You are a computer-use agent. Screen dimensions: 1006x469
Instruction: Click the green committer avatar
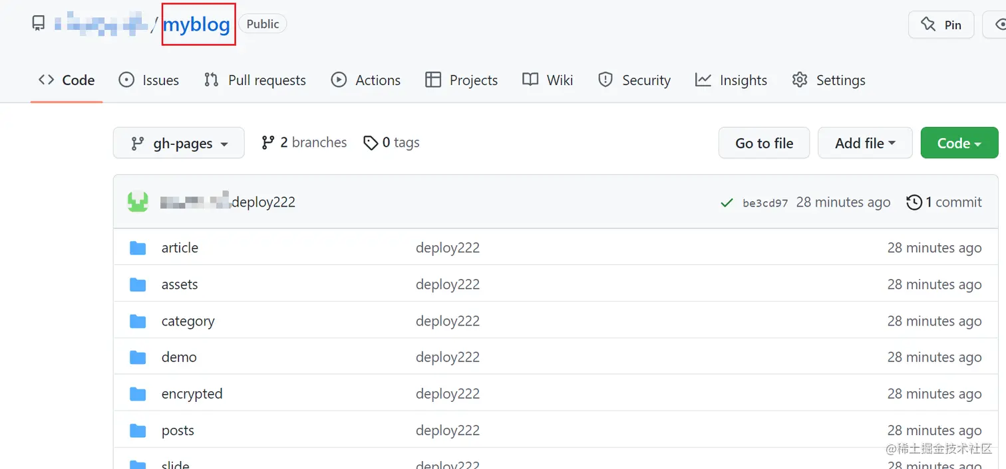point(138,202)
